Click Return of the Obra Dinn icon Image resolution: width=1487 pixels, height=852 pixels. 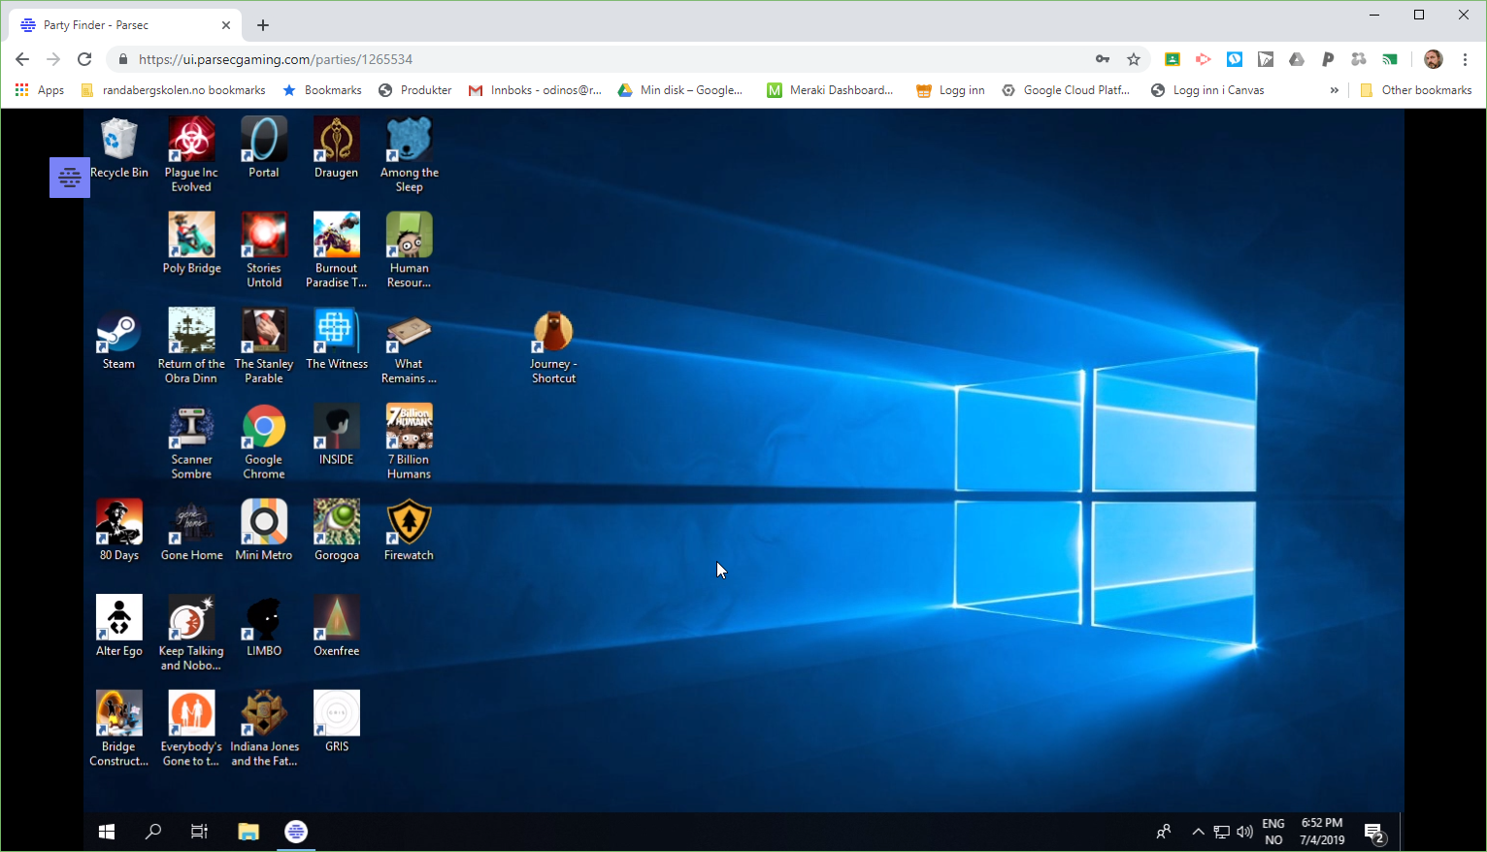click(191, 345)
